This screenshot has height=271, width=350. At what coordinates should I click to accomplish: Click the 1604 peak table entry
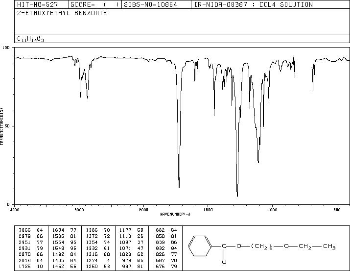click(x=64, y=230)
